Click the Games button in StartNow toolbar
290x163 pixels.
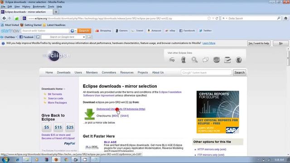point(121,31)
